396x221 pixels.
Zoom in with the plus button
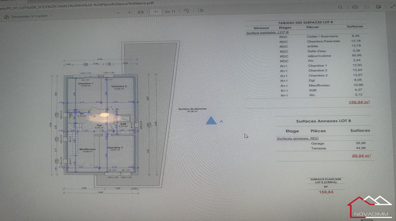point(129,12)
